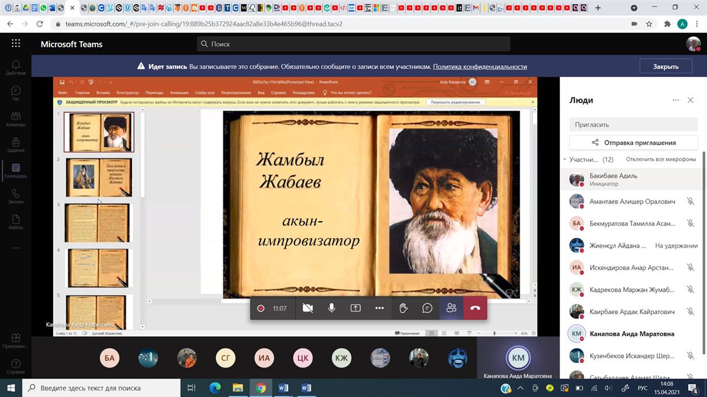Reload the browser page

pyautogui.click(x=39, y=24)
